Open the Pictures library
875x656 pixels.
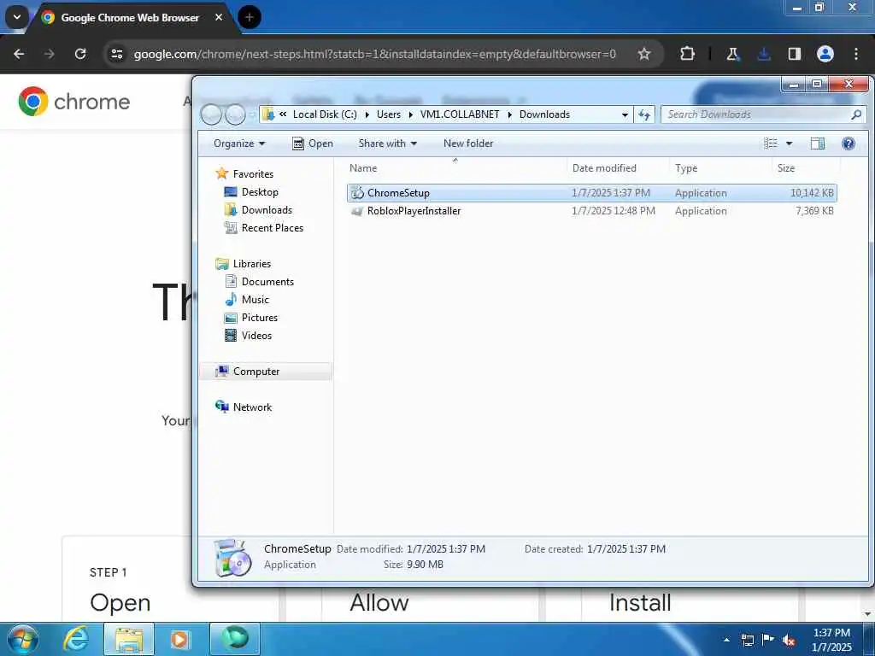260,318
